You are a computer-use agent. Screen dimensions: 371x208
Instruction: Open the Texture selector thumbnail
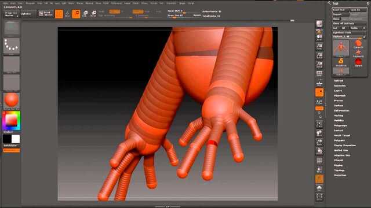tap(12, 83)
